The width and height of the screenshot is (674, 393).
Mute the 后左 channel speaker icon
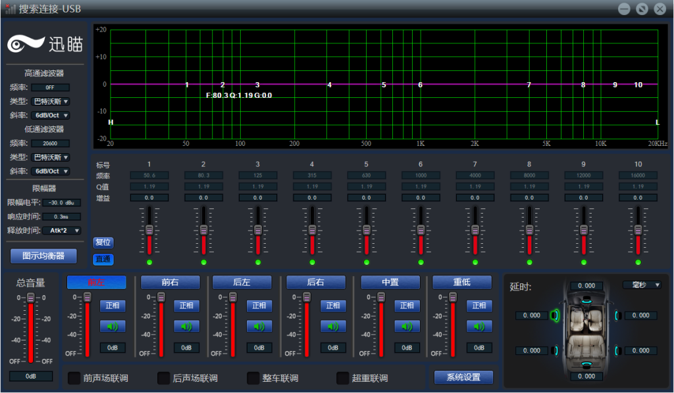tap(259, 327)
